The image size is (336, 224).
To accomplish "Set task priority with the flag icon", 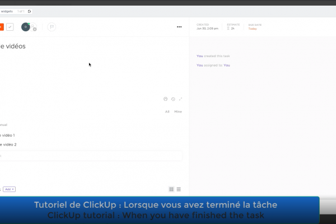I will (x=52, y=27).
